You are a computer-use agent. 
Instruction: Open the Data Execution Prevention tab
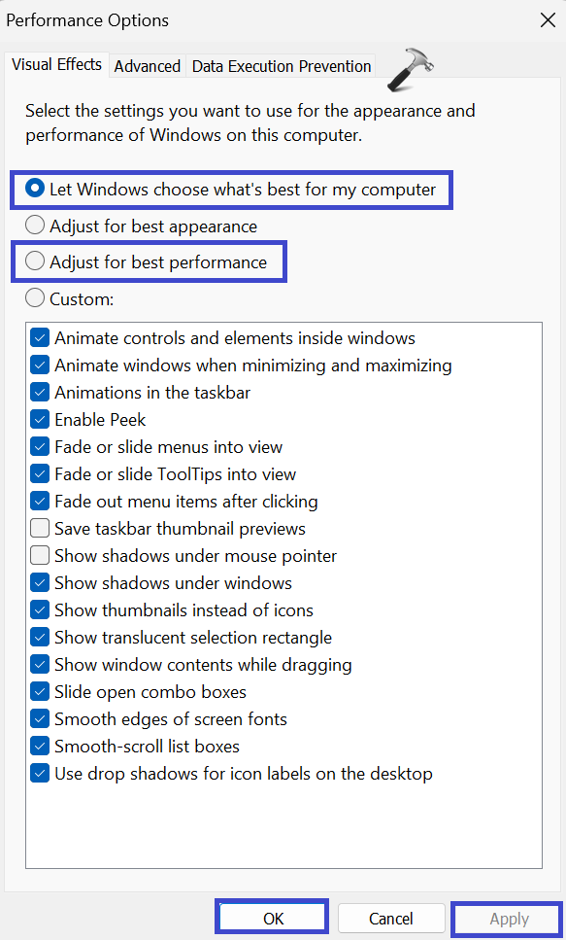coord(282,66)
